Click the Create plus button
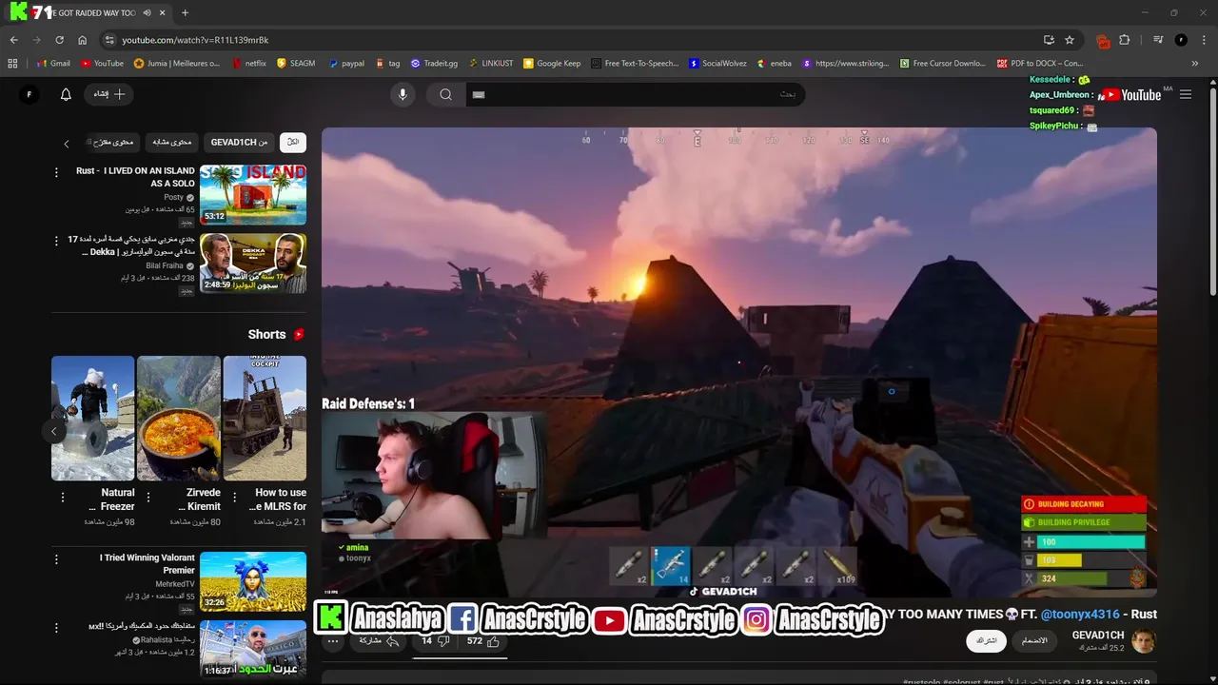Viewport: 1218px width, 685px height. coord(108,94)
